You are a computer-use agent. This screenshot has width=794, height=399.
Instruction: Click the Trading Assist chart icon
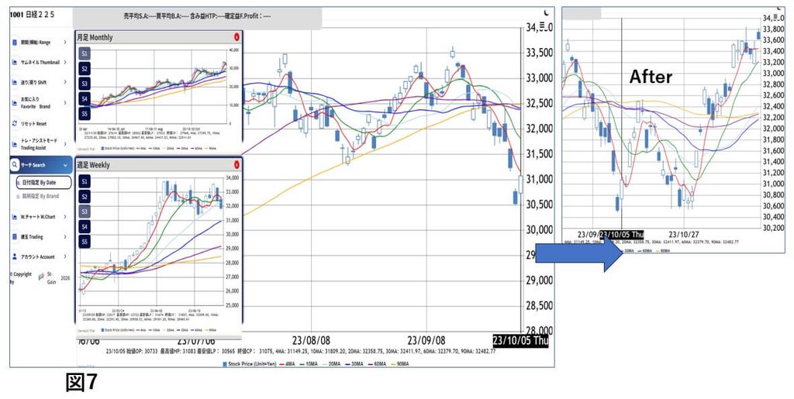tap(14, 145)
